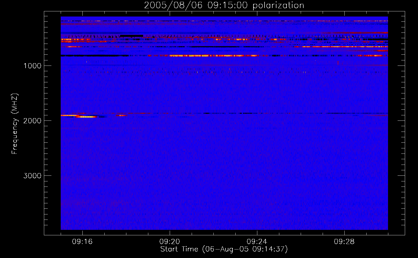Click the 2000 frequency tick label
Screen dimensions: 418x258
pyautogui.click(x=32, y=121)
